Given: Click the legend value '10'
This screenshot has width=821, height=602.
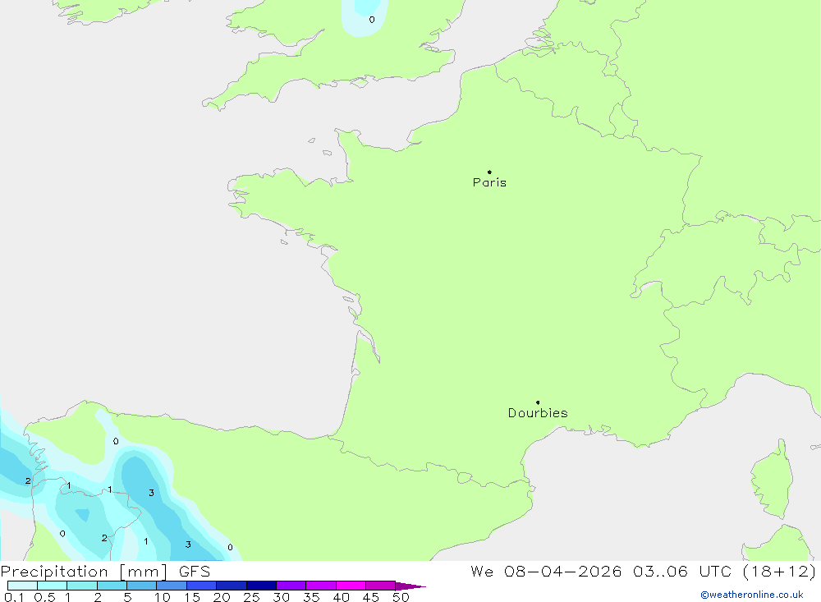Looking at the screenshot, I should pos(163,597).
